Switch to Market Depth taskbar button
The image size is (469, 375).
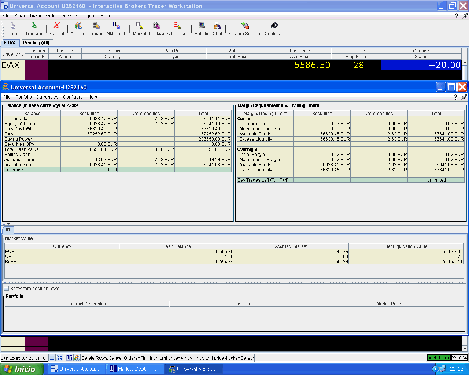coord(134,369)
